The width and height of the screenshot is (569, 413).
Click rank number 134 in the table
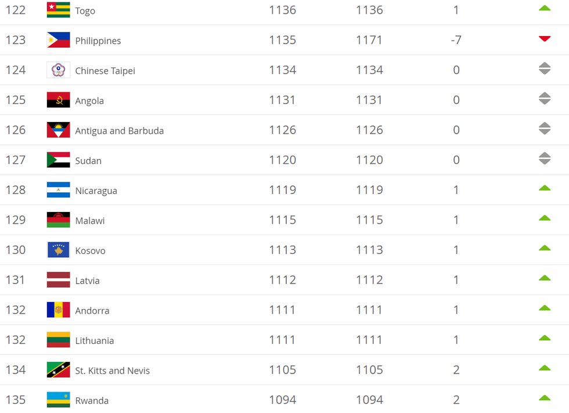click(16, 370)
